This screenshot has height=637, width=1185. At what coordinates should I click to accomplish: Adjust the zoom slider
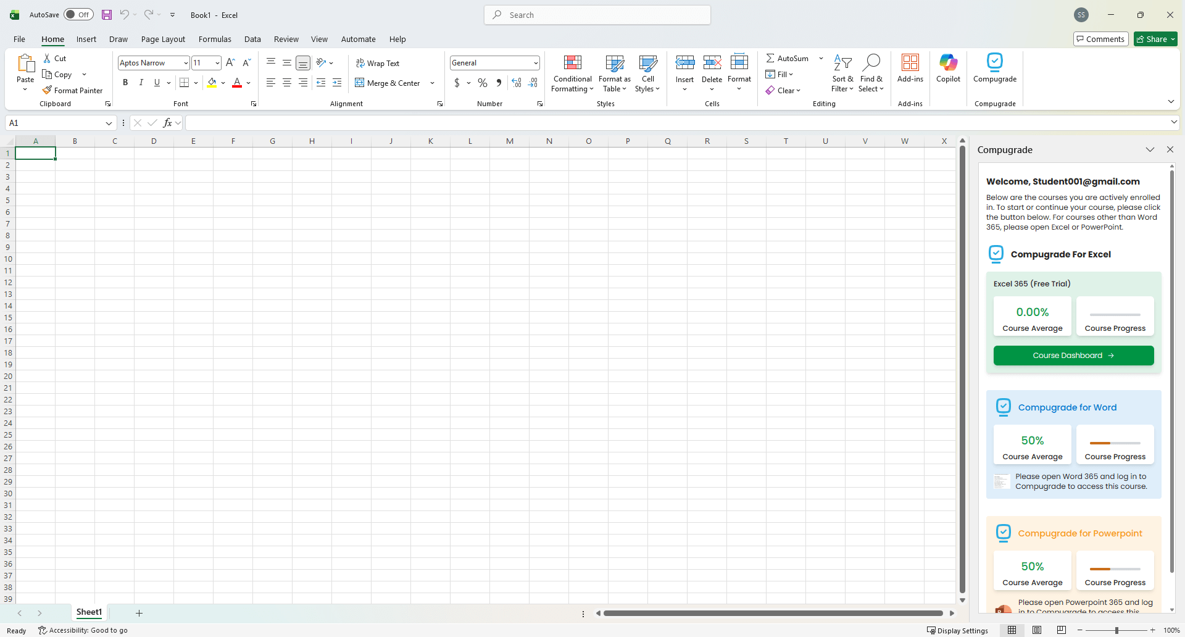pyautogui.click(x=1117, y=630)
